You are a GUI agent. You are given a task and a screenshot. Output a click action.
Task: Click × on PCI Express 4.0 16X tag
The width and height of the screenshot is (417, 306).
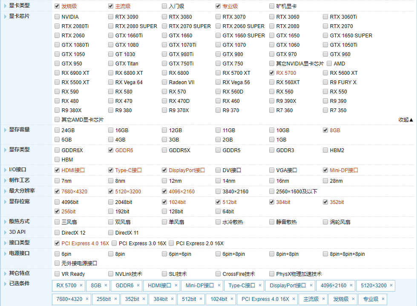tap(293, 299)
